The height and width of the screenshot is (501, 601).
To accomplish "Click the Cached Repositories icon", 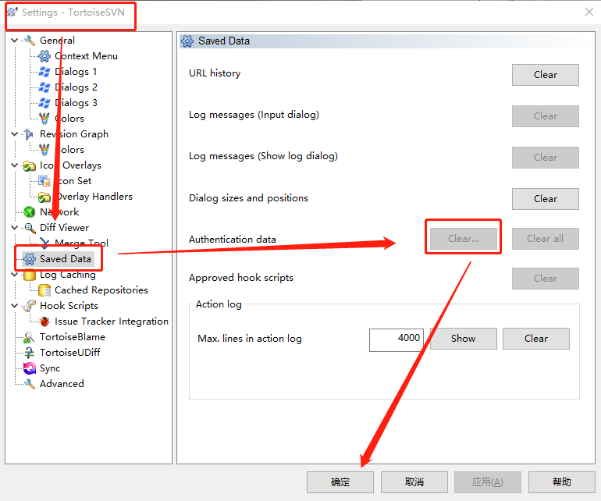I will [x=44, y=290].
